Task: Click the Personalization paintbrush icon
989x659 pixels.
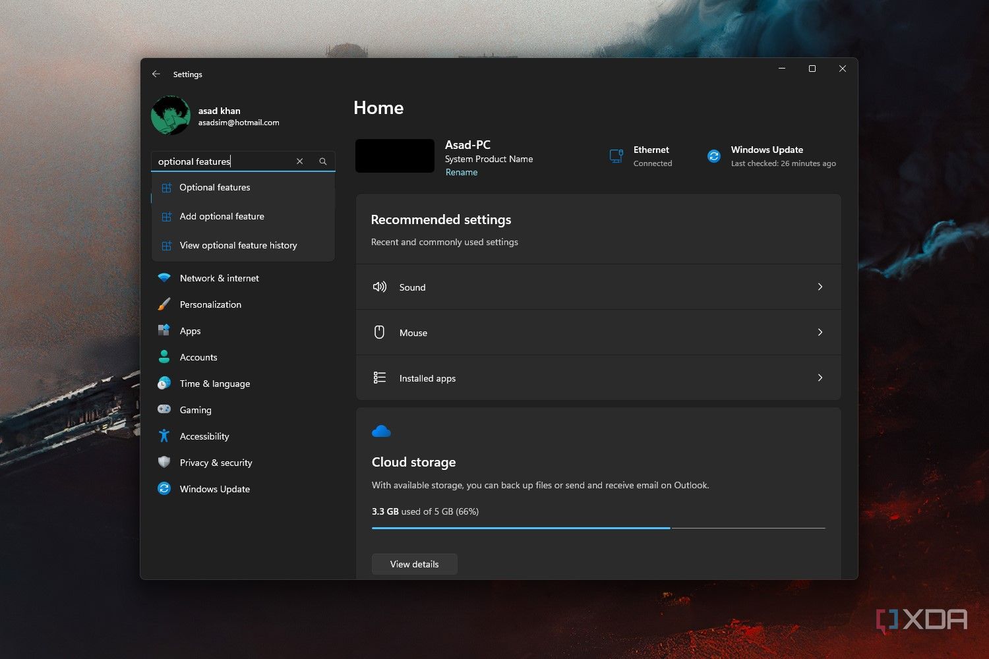Action: click(x=164, y=304)
